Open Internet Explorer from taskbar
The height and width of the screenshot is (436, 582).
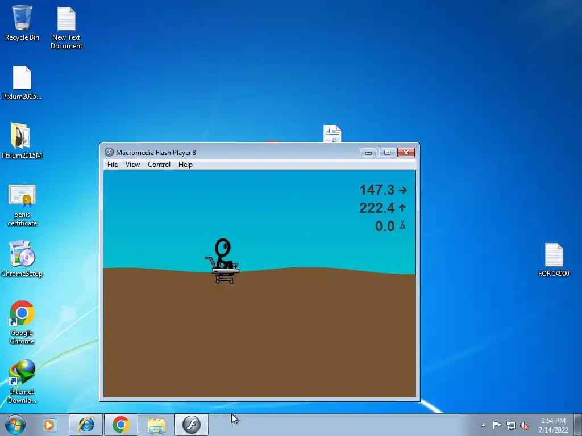tap(86, 425)
